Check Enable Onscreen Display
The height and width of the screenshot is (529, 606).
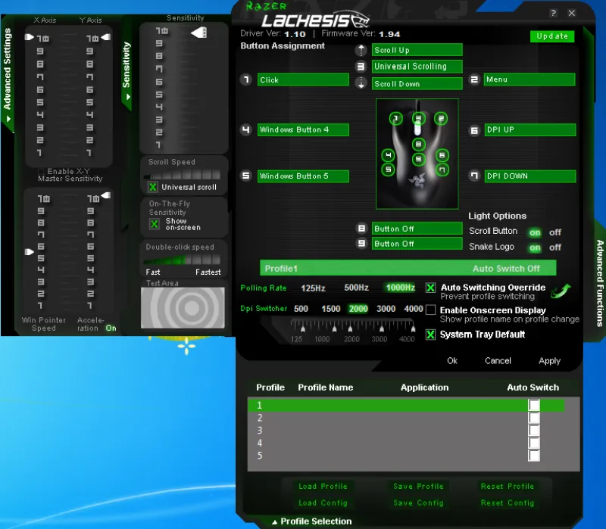pyautogui.click(x=430, y=310)
